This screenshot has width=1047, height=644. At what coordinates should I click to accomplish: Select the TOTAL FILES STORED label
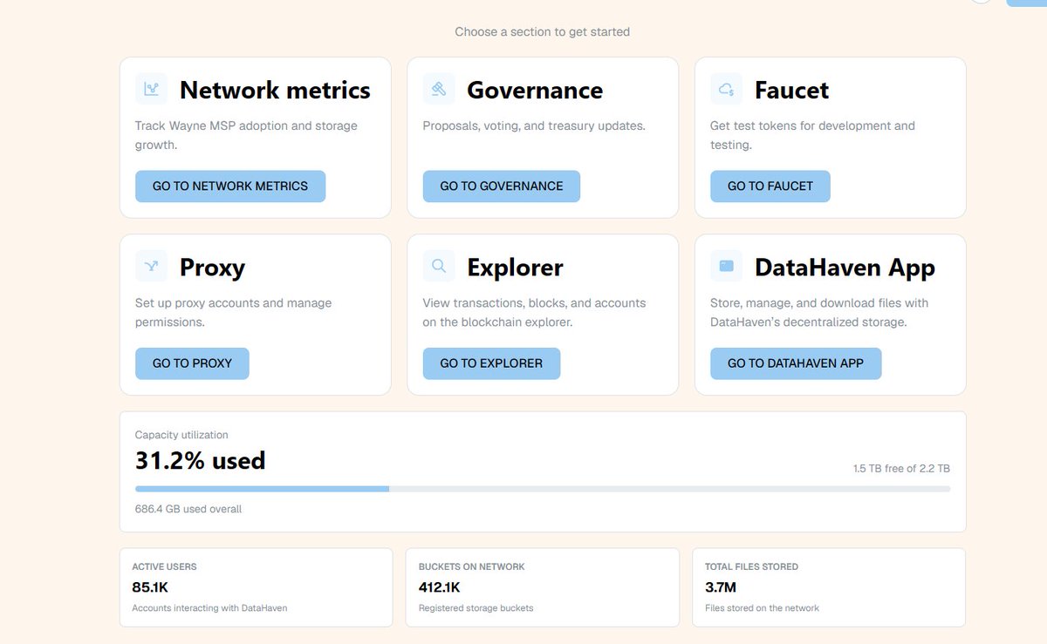pos(751,566)
